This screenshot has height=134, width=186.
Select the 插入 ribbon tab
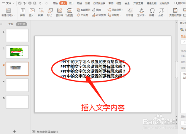coord(63,3)
